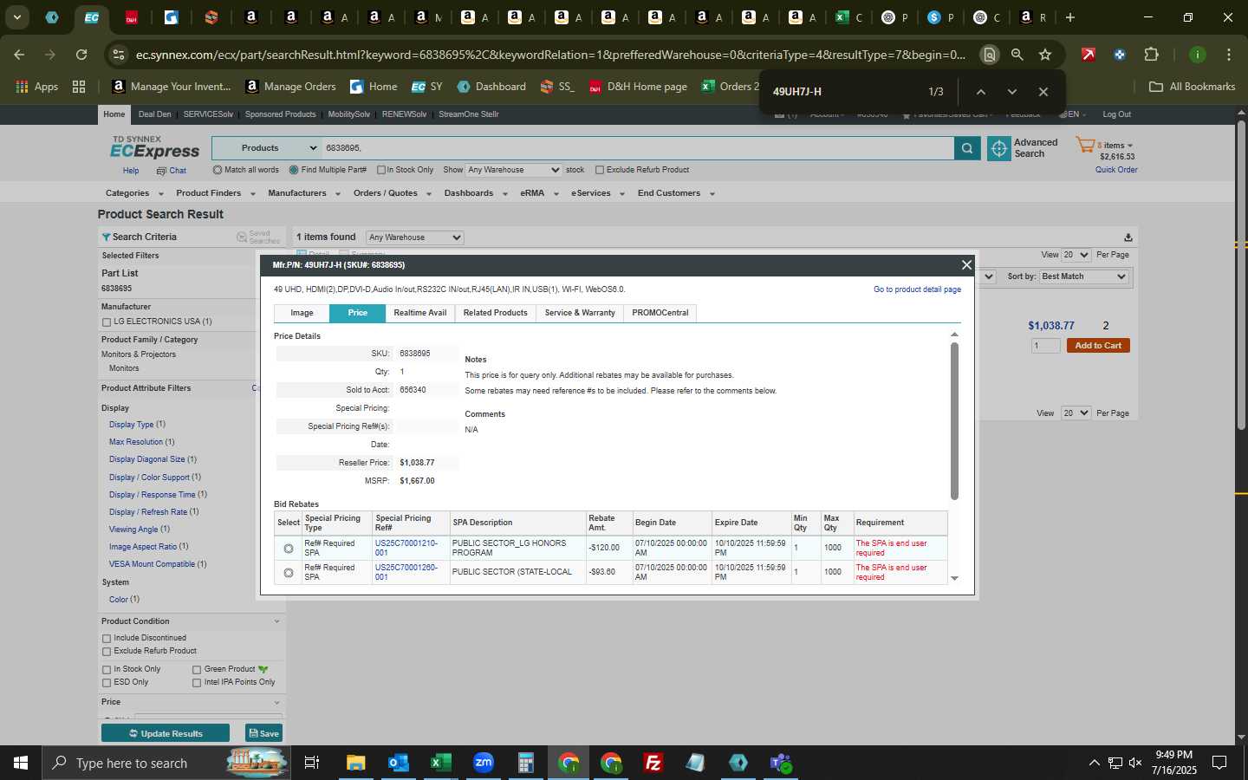The height and width of the screenshot is (780, 1248).
Task: Open new browser tab
Action: coord(1070,17)
